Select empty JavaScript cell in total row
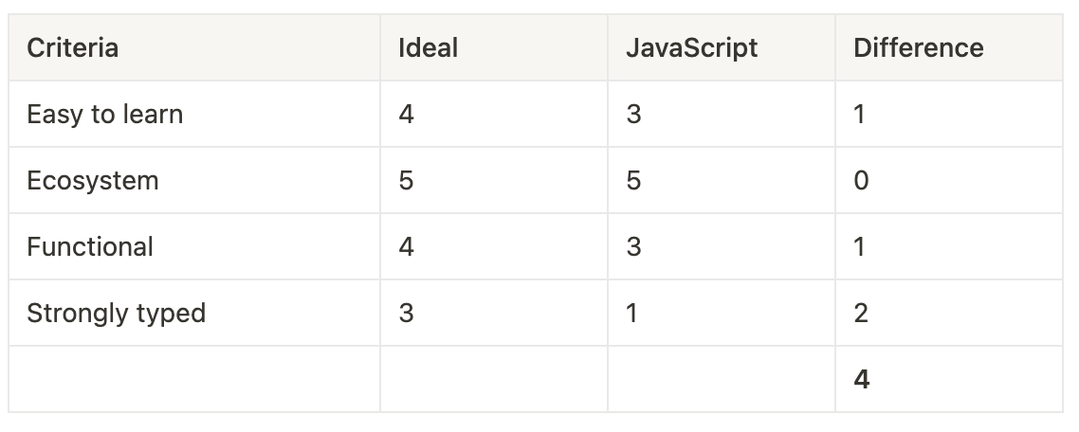Image resolution: width=1079 pixels, height=432 pixels. tap(722, 379)
